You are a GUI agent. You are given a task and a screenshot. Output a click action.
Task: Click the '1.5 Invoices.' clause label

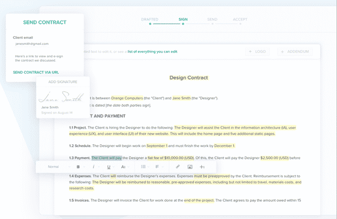coord(79,201)
